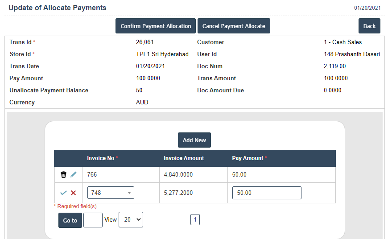The height and width of the screenshot is (239, 392).
Task: Select page 1 in the pagination
Action: pyautogui.click(x=195, y=219)
